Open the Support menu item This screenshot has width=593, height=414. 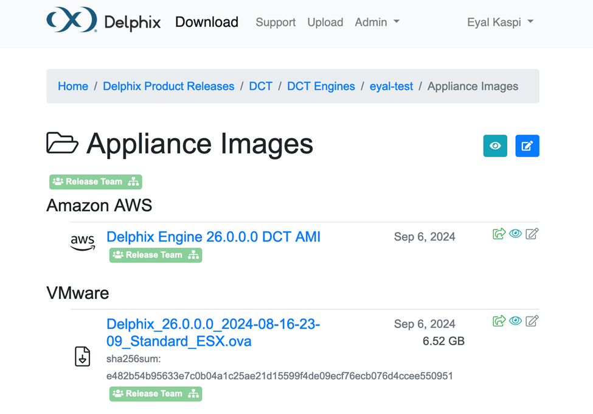tap(276, 22)
